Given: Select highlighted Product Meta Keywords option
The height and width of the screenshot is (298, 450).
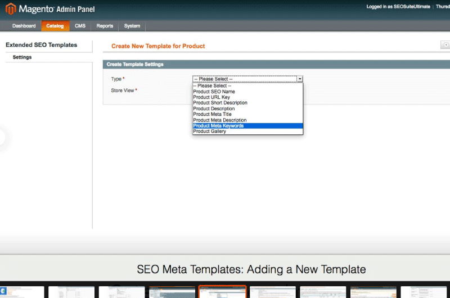Looking at the screenshot, I should (x=247, y=125).
